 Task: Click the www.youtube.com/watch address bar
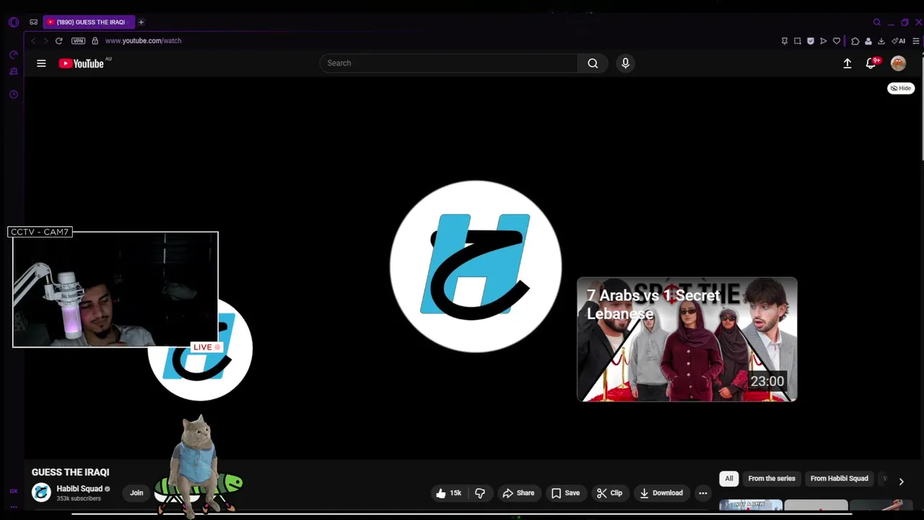143,41
